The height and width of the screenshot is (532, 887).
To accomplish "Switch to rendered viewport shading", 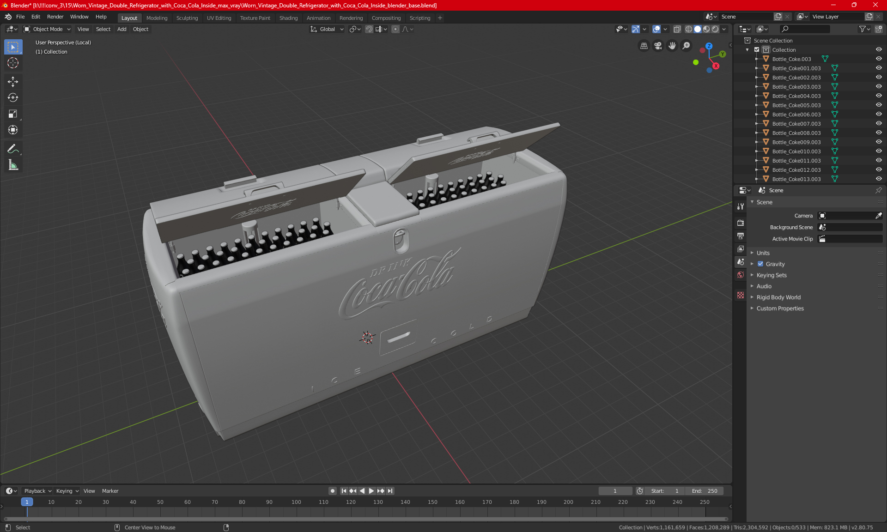I will click(x=715, y=29).
